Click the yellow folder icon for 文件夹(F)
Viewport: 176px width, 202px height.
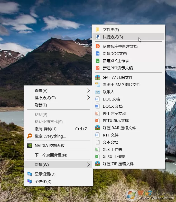97,30
